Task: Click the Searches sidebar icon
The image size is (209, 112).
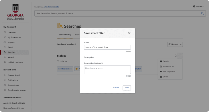Action: (x=5, y=52)
